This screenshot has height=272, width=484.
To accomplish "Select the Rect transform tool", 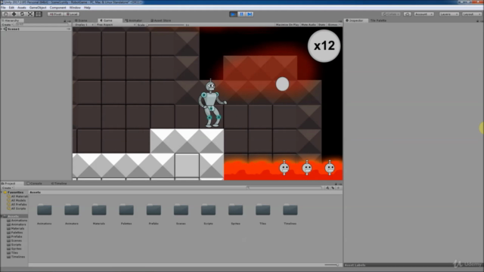I will click(x=39, y=14).
